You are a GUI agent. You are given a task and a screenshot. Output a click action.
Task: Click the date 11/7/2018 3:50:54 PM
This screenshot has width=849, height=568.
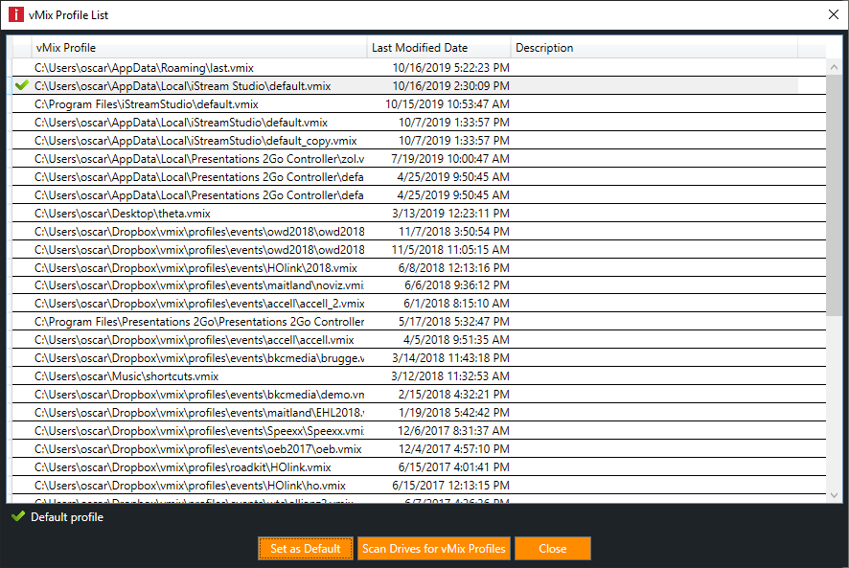click(454, 231)
